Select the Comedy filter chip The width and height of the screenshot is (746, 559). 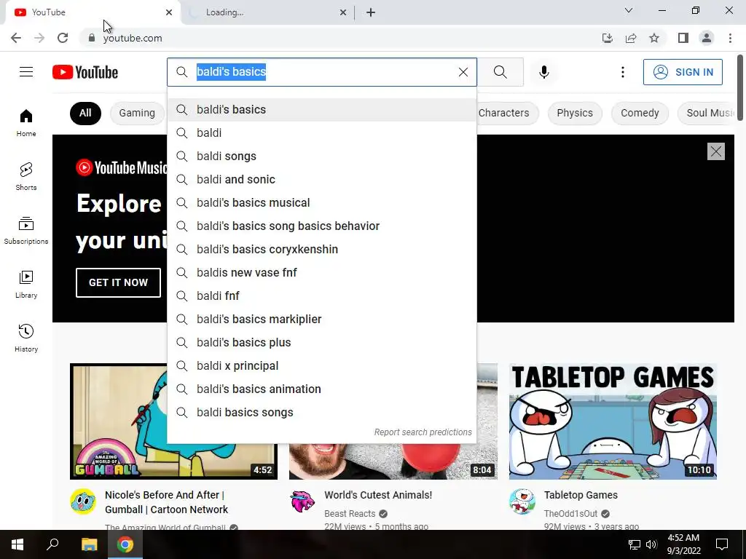click(x=640, y=113)
